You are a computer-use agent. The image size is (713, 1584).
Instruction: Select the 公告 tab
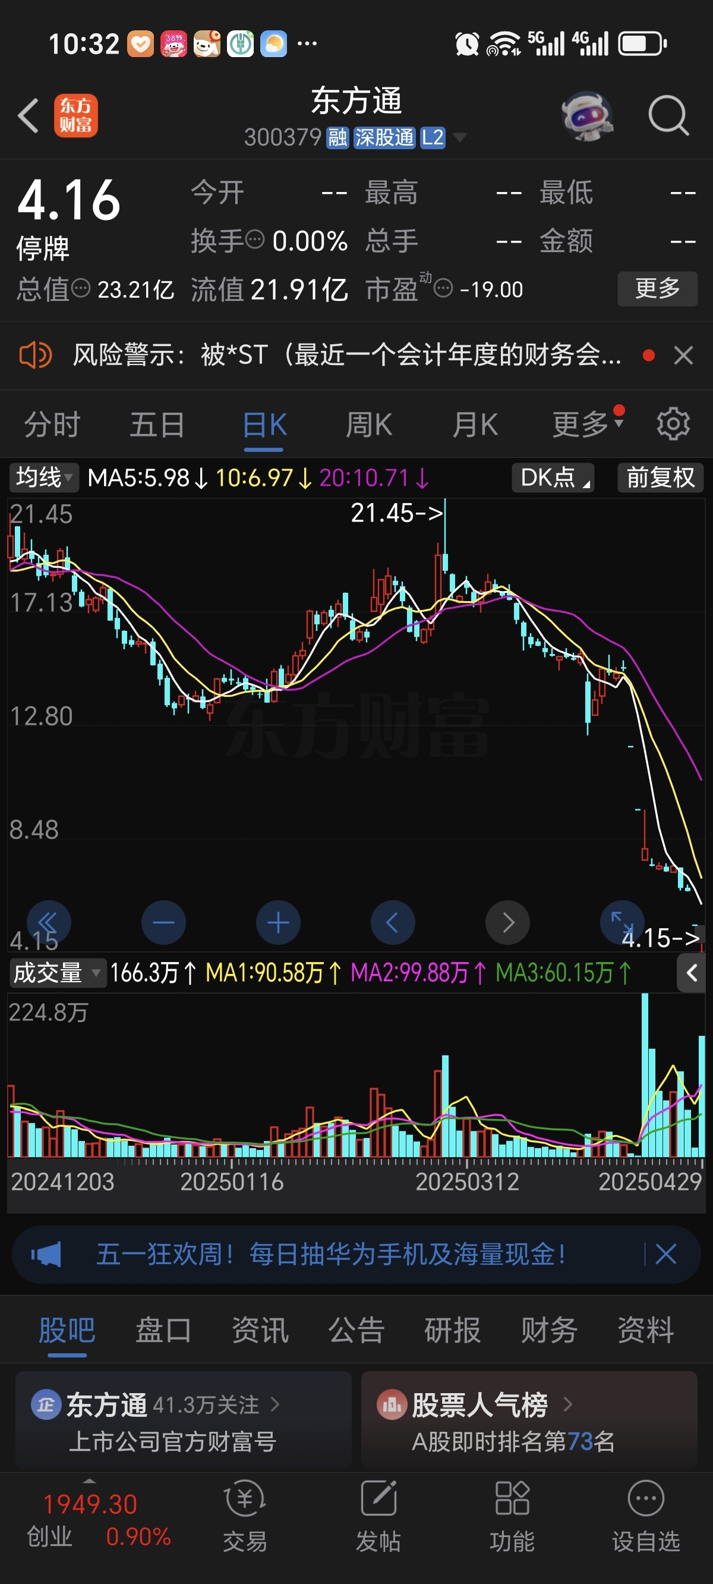(x=356, y=1330)
